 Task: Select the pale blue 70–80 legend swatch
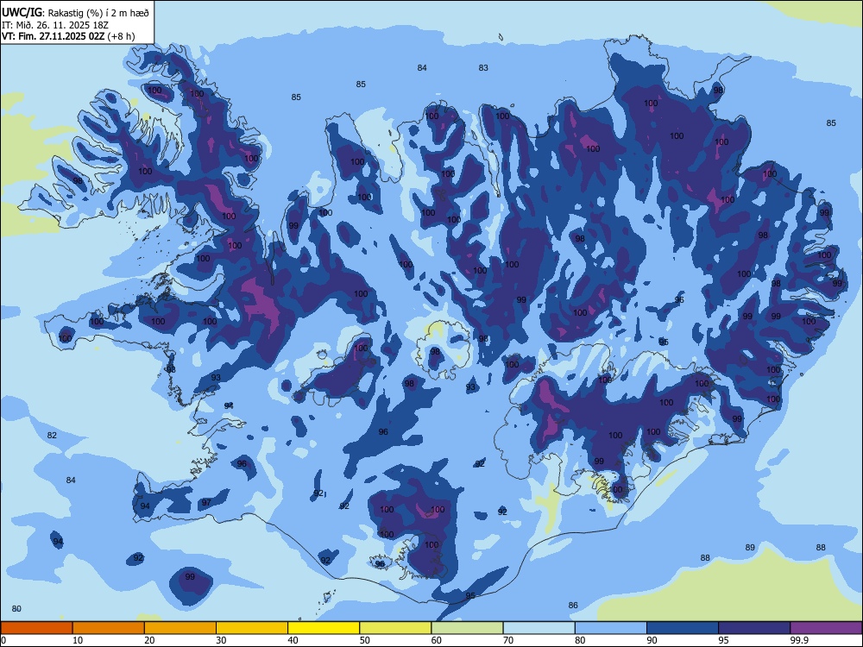pos(539,628)
